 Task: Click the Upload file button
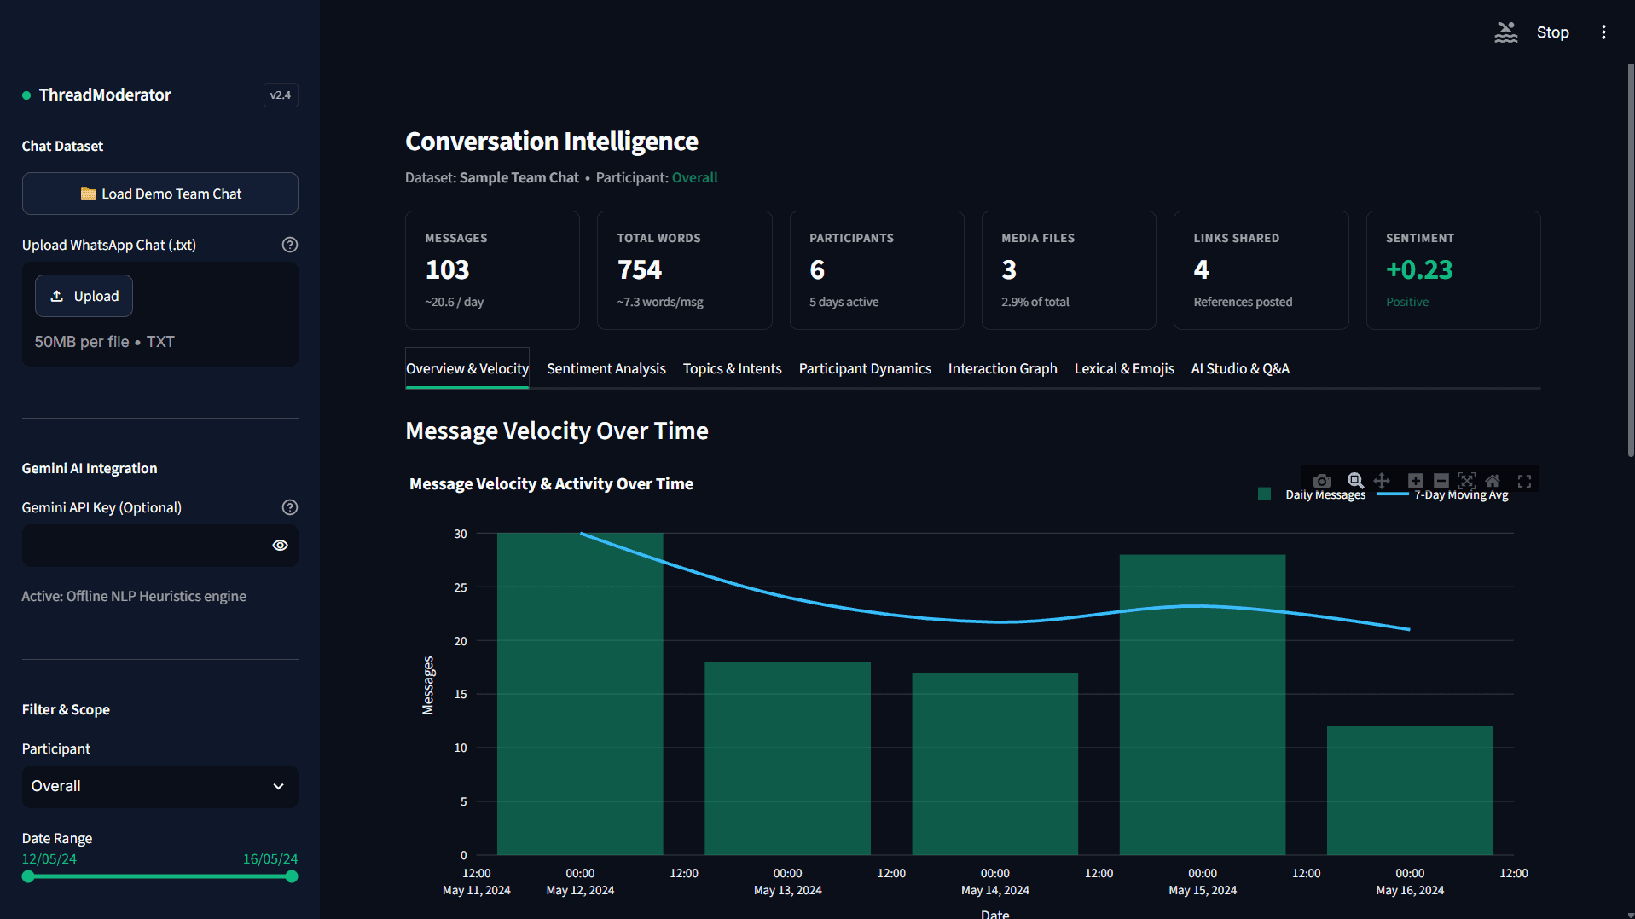[84, 296]
